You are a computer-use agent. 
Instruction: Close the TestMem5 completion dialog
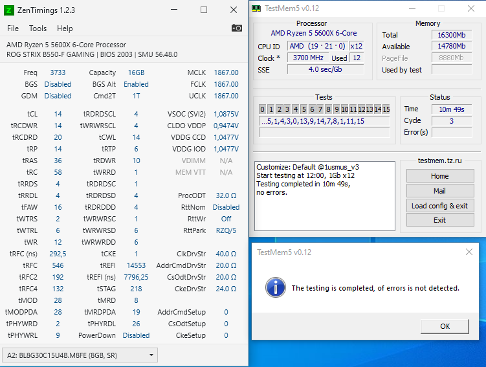click(x=469, y=252)
